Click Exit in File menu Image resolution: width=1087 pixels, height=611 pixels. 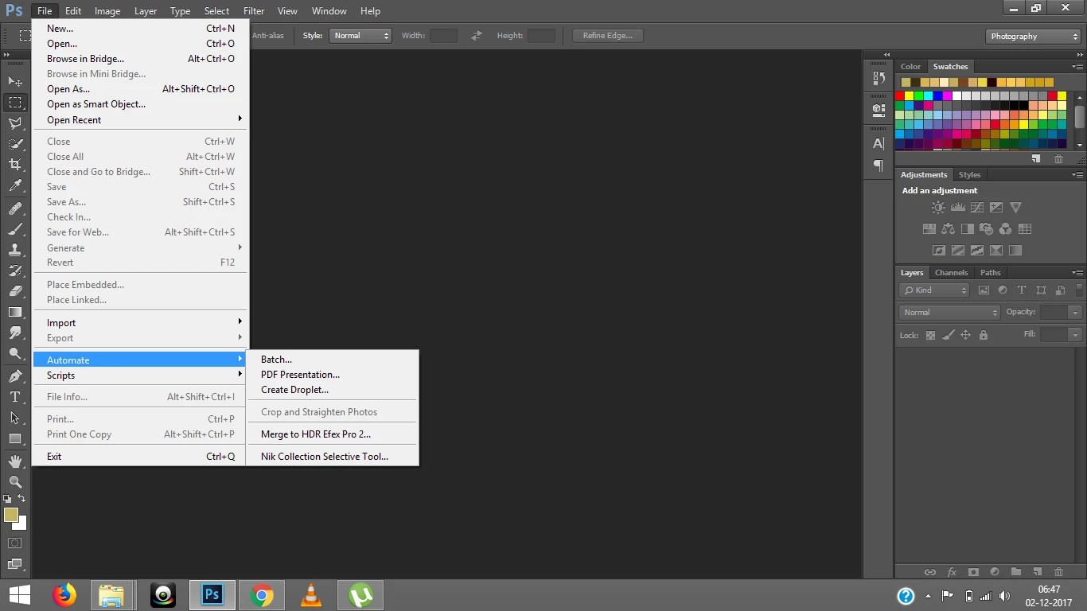pyautogui.click(x=141, y=457)
